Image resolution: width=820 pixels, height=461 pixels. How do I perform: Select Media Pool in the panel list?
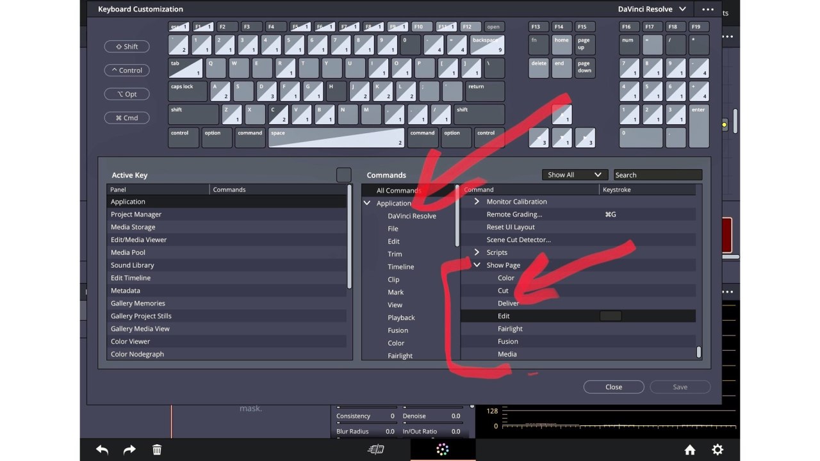click(227, 252)
